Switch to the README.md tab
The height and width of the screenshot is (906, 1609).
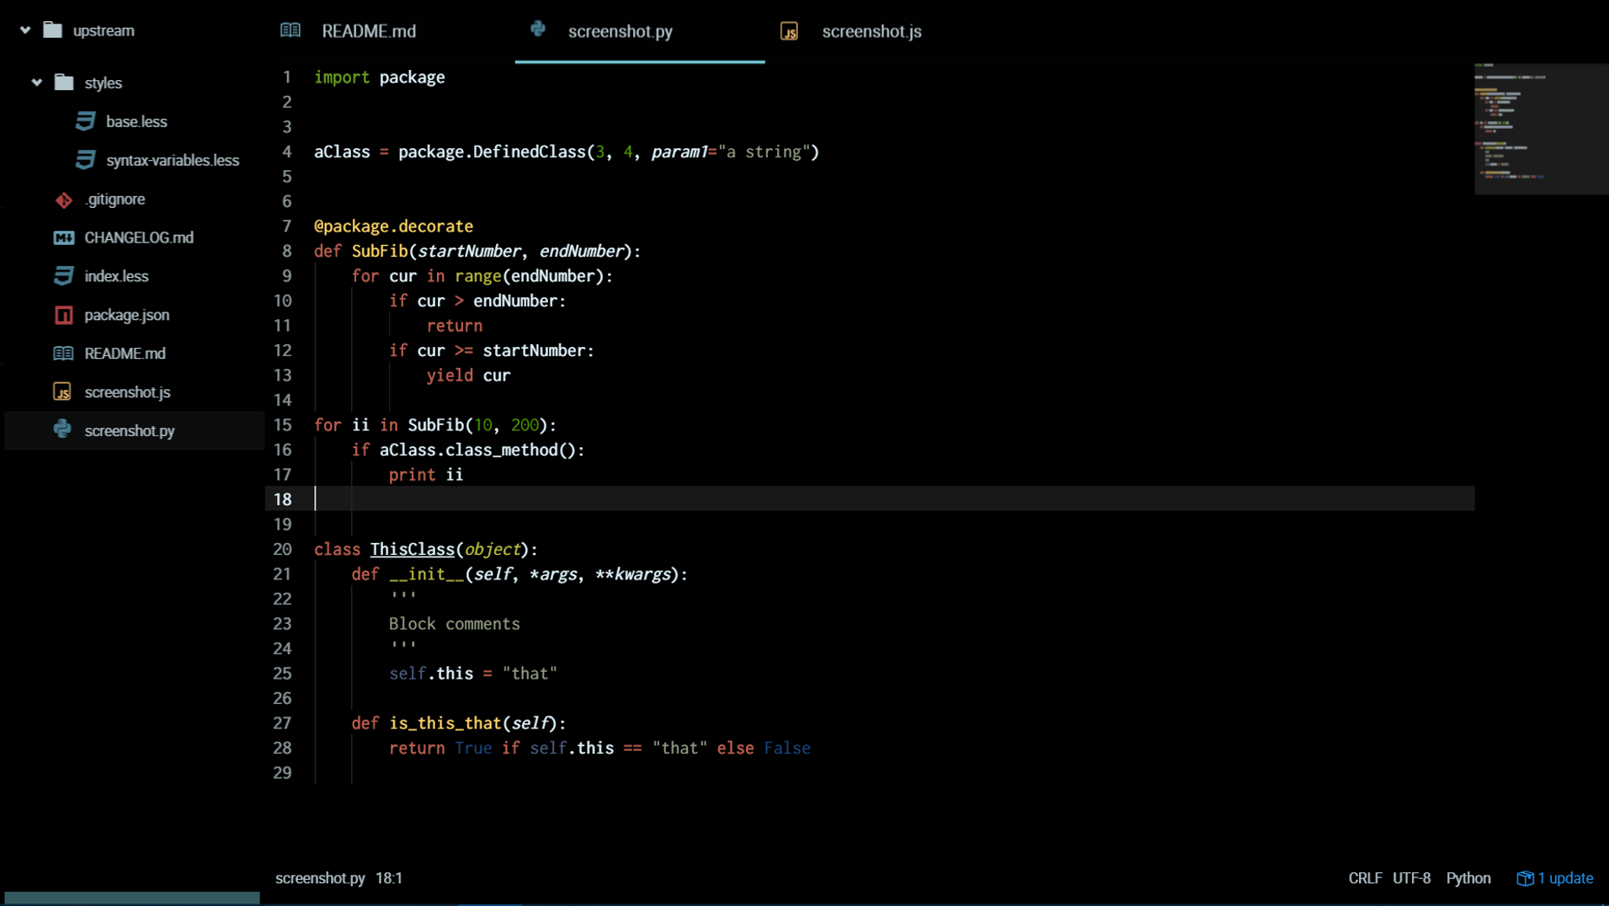click(388, 31)
